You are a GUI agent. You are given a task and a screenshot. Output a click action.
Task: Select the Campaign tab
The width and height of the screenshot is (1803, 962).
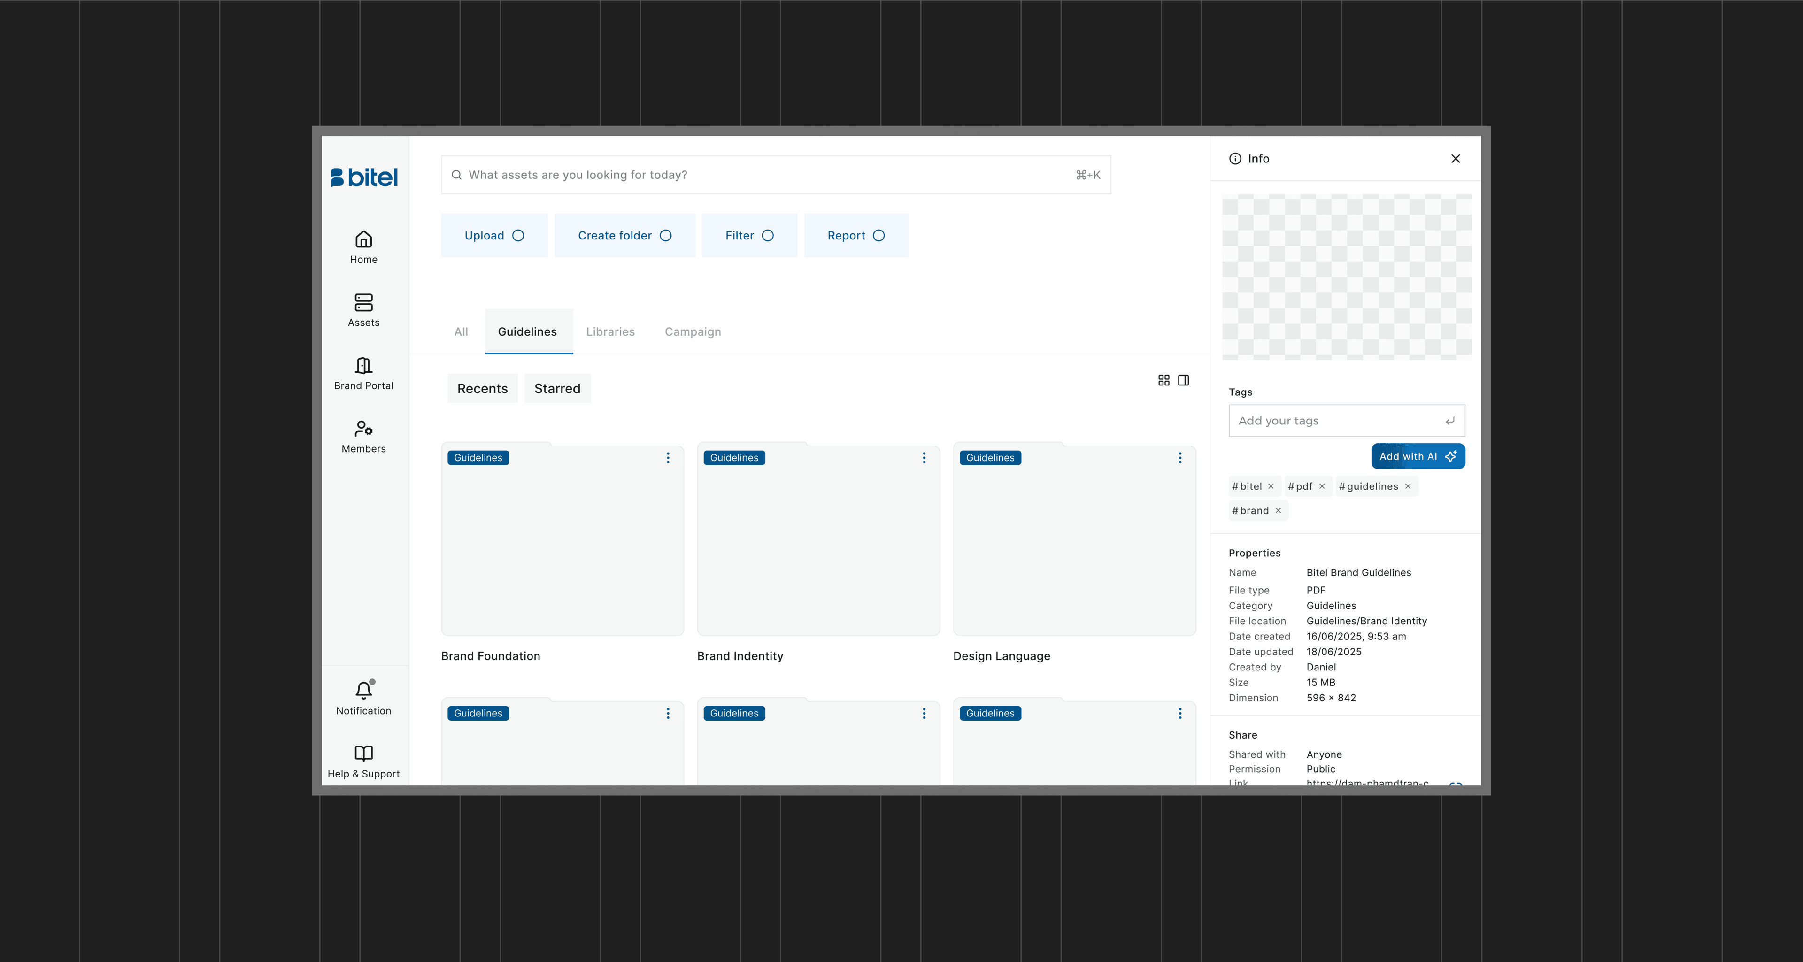click(x=692, y=331)
